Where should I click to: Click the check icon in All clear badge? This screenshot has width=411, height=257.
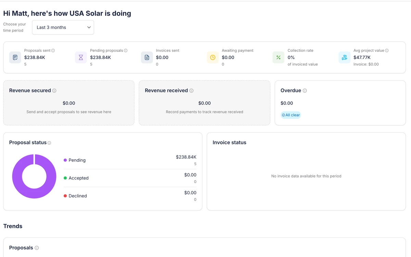pyautogui.click(x=283, y=115)
